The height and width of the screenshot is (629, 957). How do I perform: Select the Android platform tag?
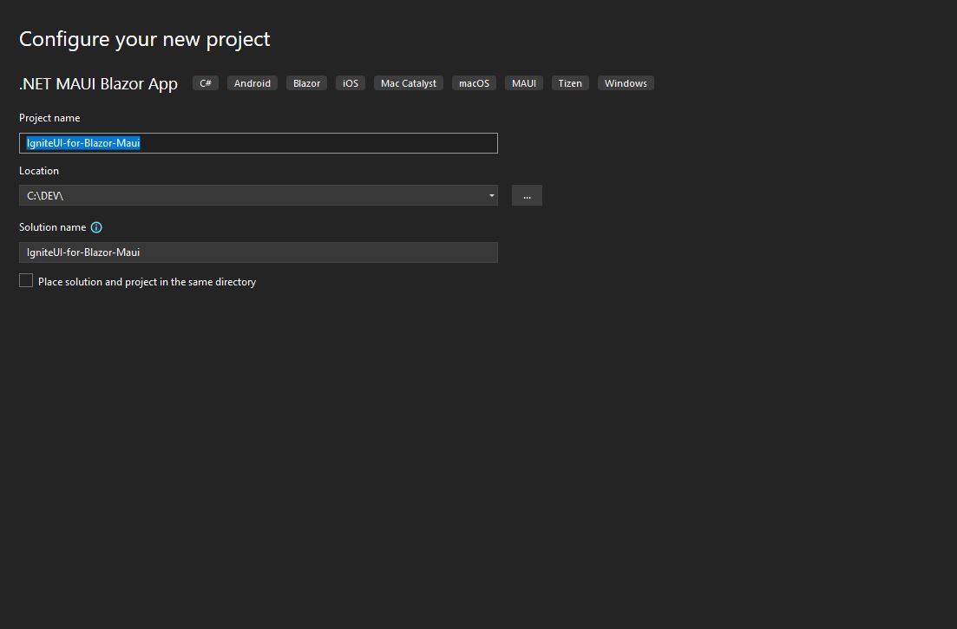click(252, 83)
